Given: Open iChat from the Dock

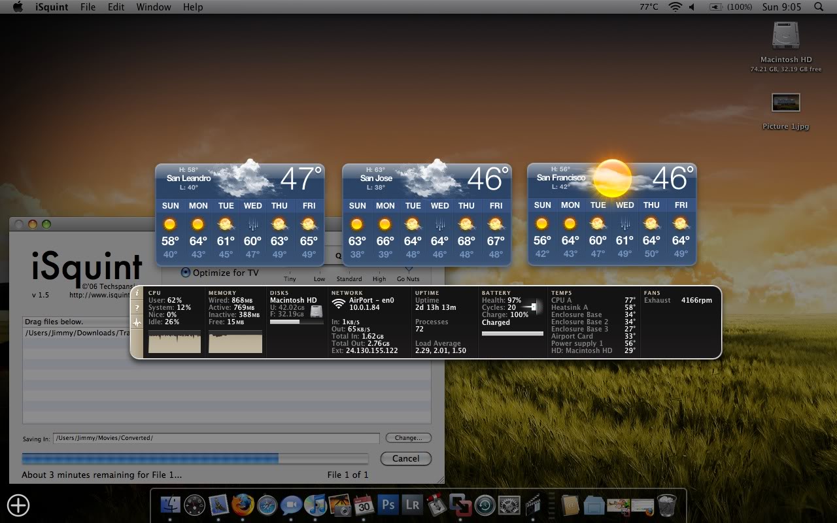Looking at the screenshot, I should coord(291,505).
